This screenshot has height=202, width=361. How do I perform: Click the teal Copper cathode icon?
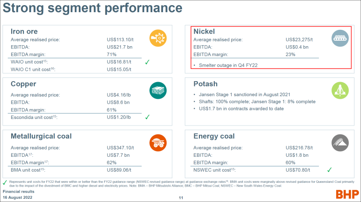pyautogui.click(x=158, y=91)
